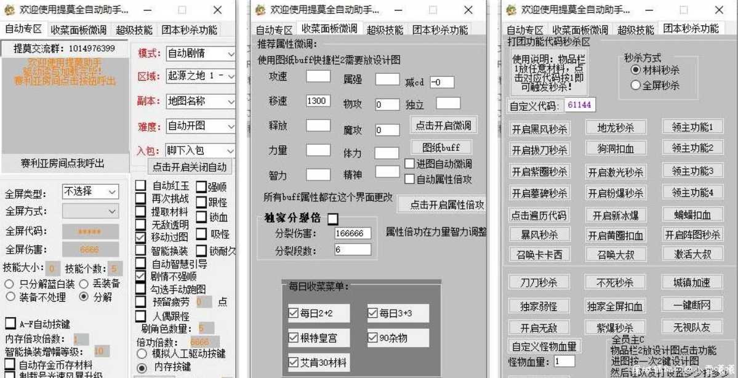Viewport: 738px width, 378px height.
Task: Click the 地龙秒杀 button
Action: 616,127
